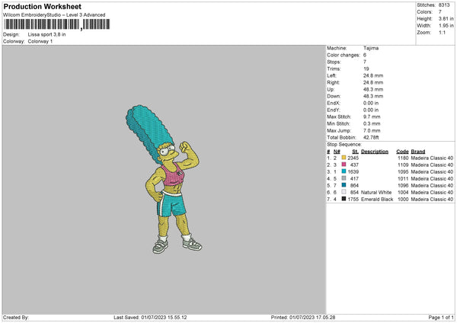This screenshot has height=323, width=457.
Task: Click the 'St.' column header
Action: (355, 152)
